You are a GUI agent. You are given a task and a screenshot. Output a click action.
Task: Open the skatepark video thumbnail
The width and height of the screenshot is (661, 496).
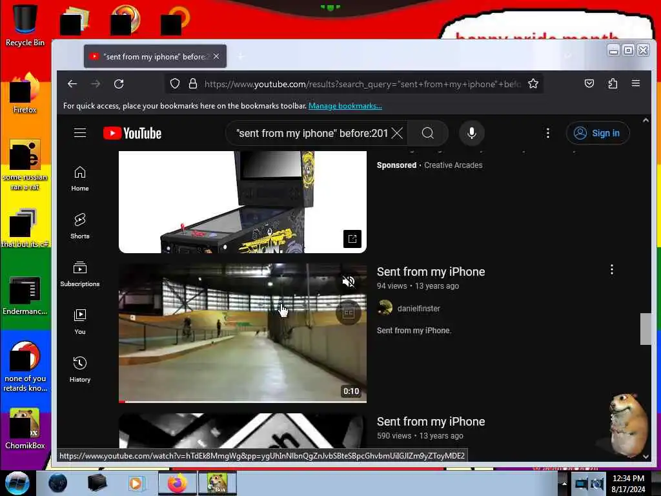point(243,333)
